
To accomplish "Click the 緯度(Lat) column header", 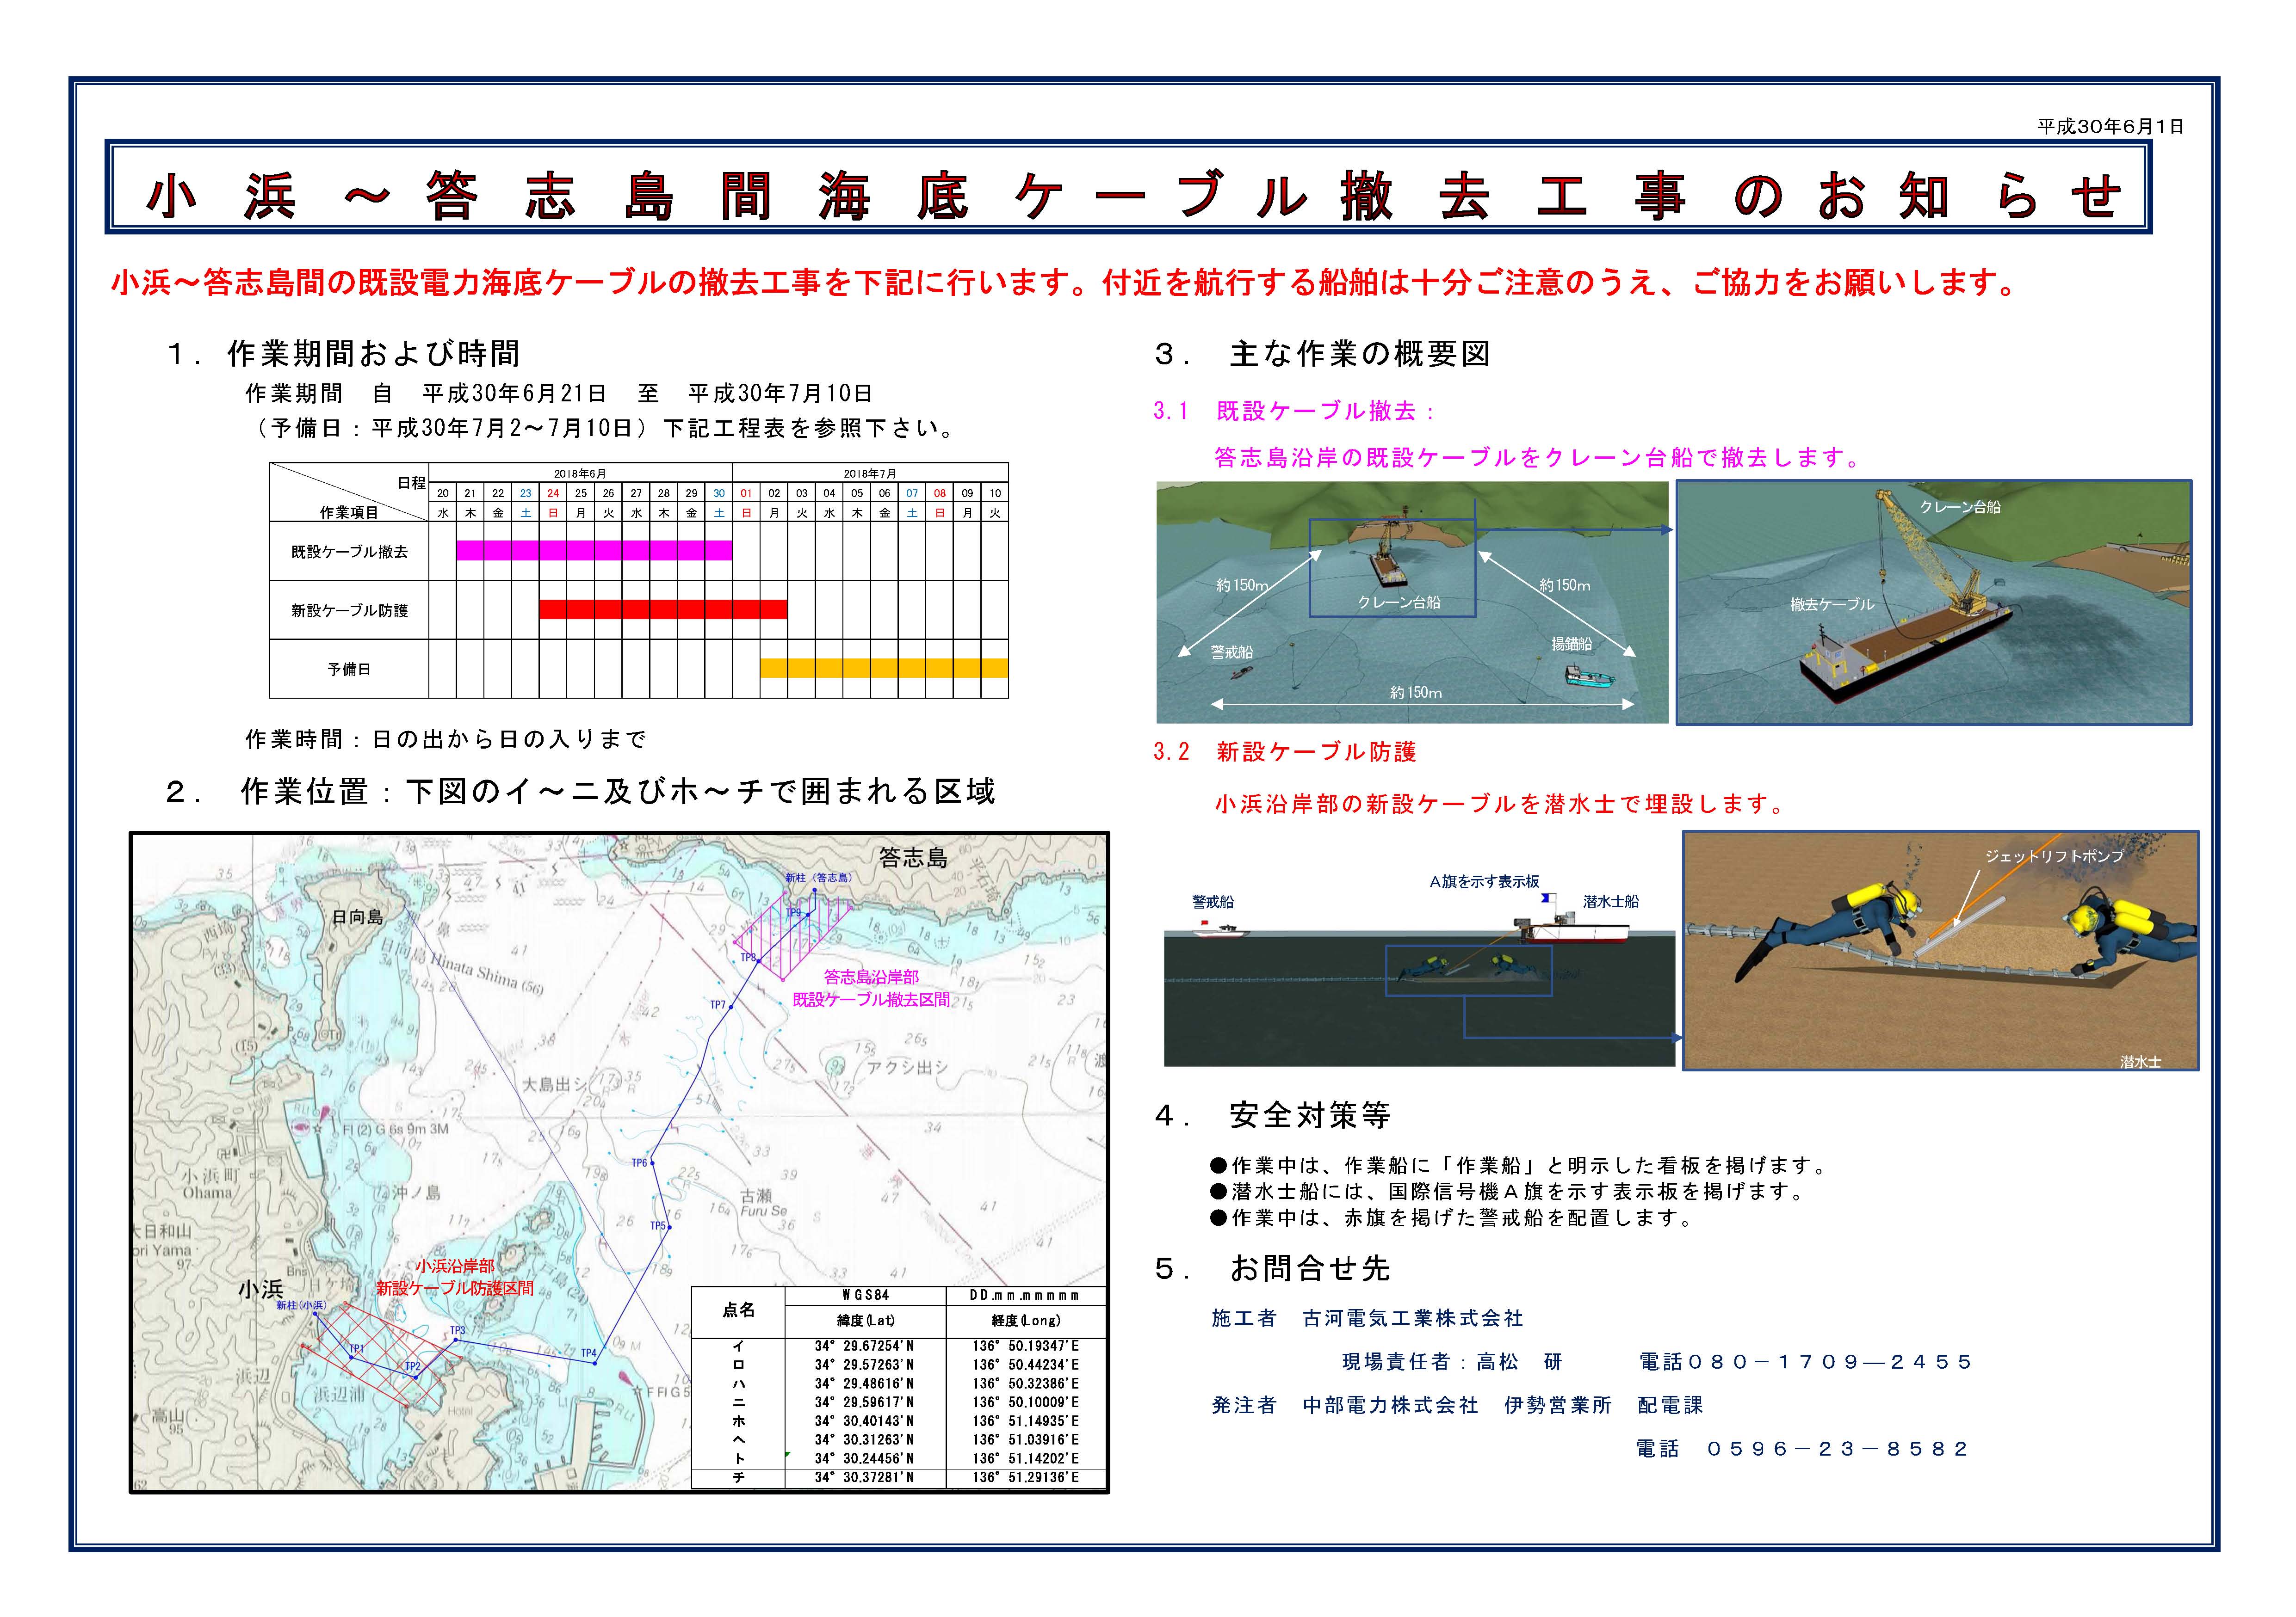I will pos(864,1320).
